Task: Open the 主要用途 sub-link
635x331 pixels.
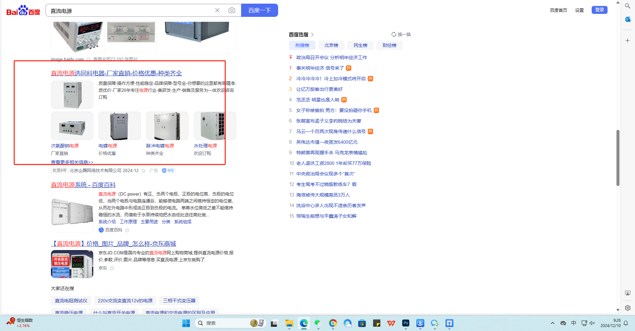Action: coord(149,222)
